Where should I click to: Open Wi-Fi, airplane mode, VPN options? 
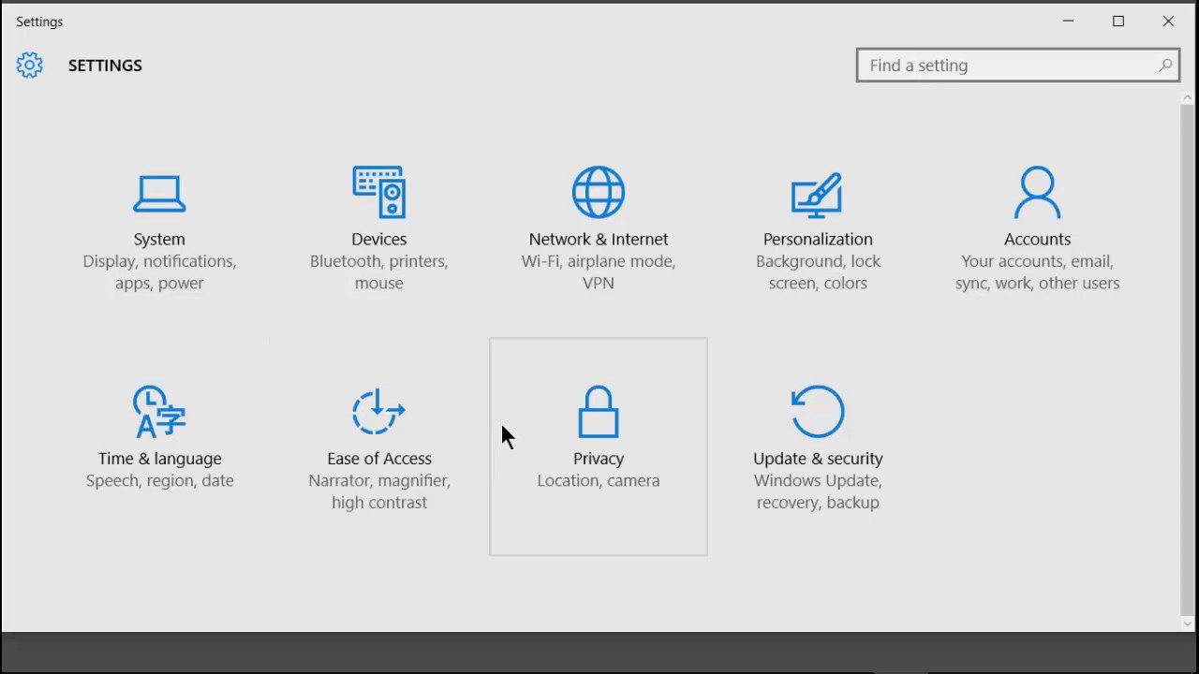tap(599, 271)
